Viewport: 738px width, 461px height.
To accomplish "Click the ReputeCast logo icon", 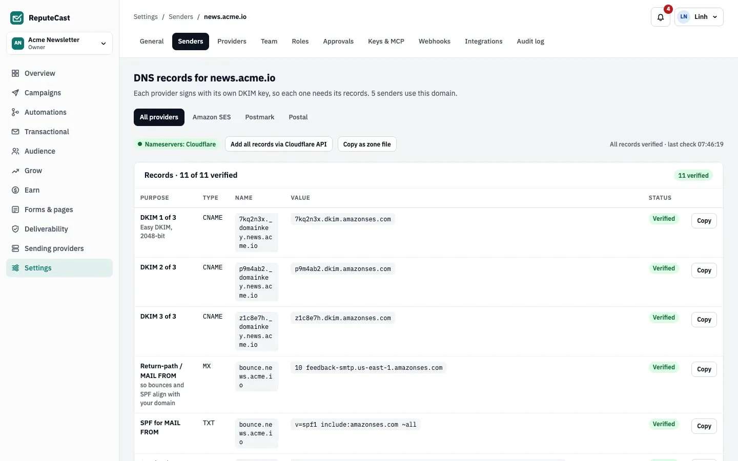I will (x=17, y=18).
